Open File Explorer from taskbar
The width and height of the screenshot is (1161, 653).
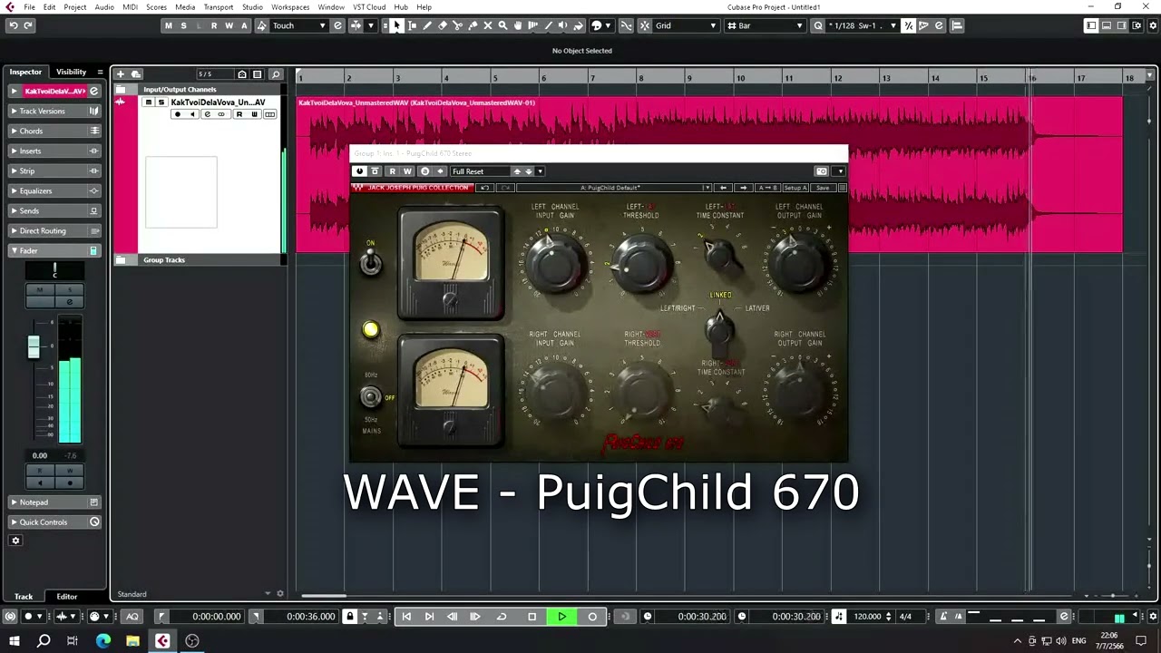coord(132,641)
